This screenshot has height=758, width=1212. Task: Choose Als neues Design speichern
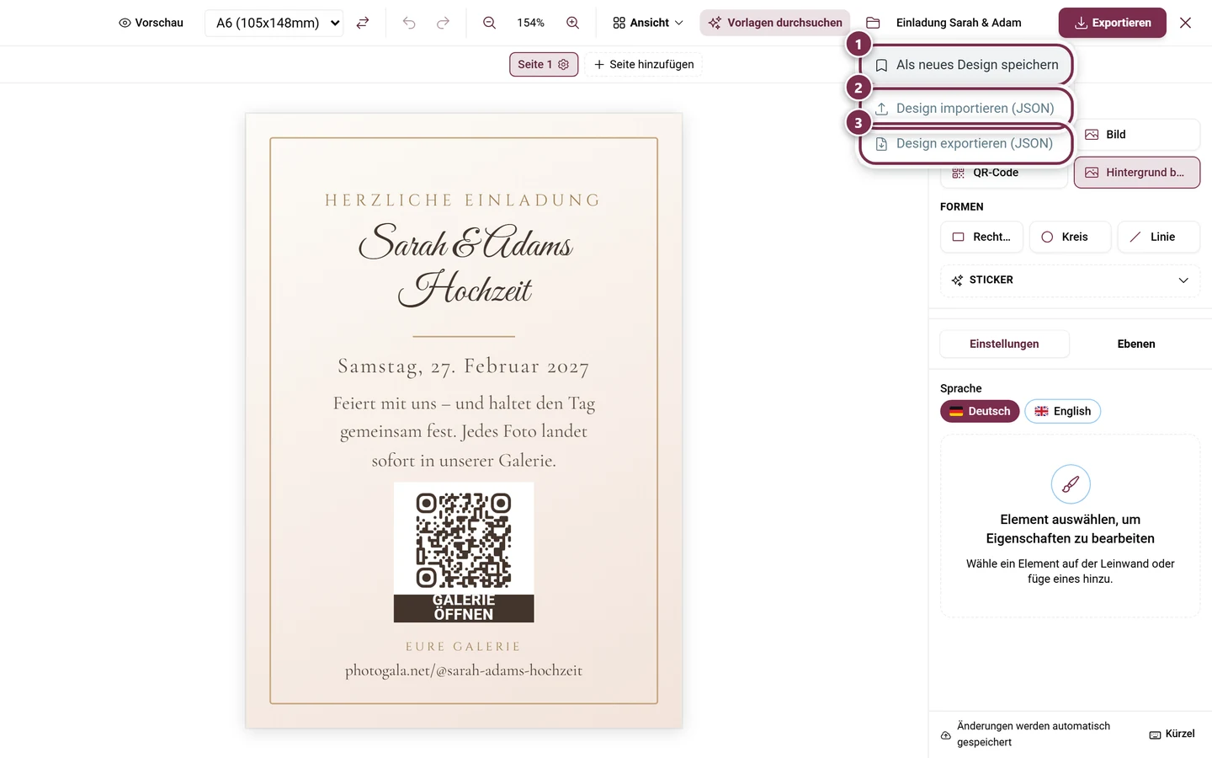point(966,65)
